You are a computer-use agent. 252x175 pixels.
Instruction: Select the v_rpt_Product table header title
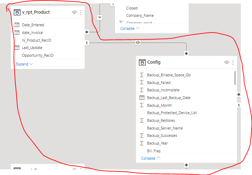tap(36, 12)
